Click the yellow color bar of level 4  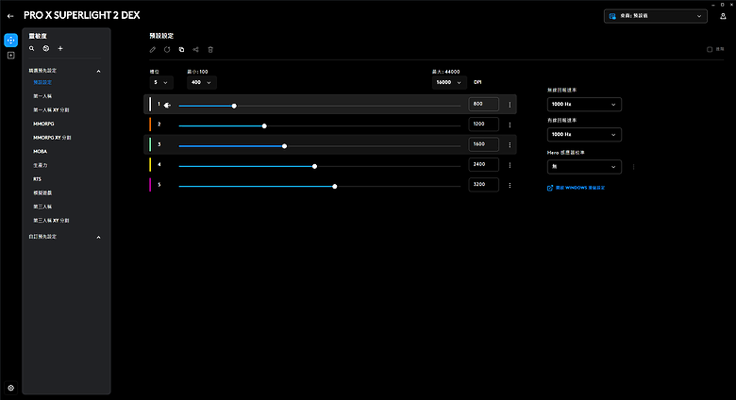(x=150, y=165)
